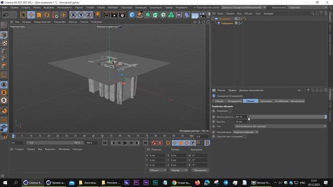The width and height of the screenshot is (333, 187).
Task: Toggle the Просчет тега нормалей checkbox
Action: coord(245,136)
